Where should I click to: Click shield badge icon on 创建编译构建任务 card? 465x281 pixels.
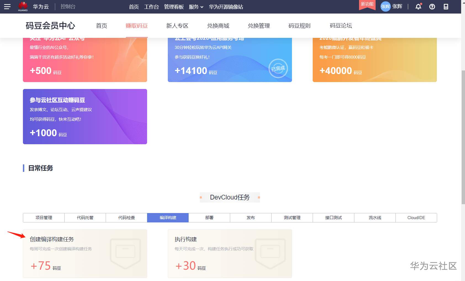(x=125, y=253)
